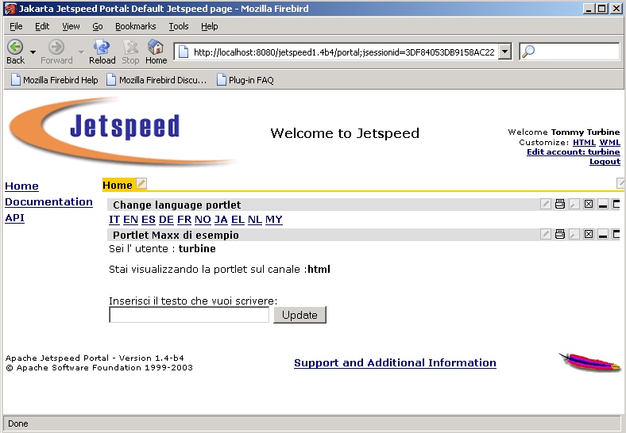This screenshot has width=626, height=433.
Task: Click the Forward navigation arrow icon
Action: (56, 47)
